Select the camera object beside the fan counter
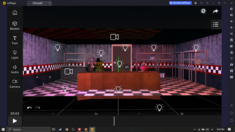235x132 pixels. click(x=69, y=71)
